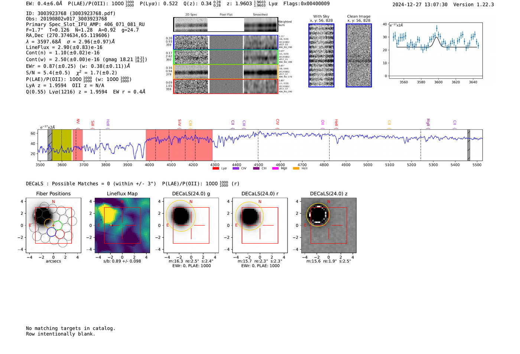Click the Obs: 20190802v017_3003923768 line
The height and width of the screenshot is (354, 520).
click(66, 19)
